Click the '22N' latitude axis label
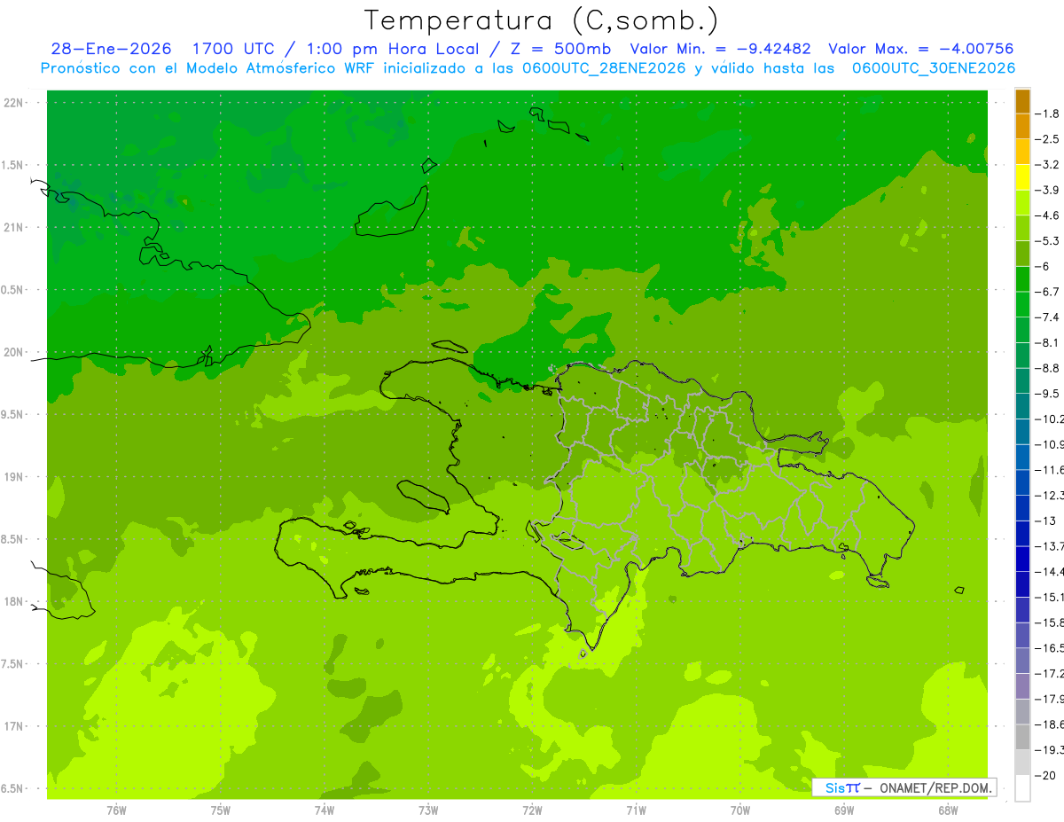Viewport: 1064px width, 822px height. tap(13, 103)
